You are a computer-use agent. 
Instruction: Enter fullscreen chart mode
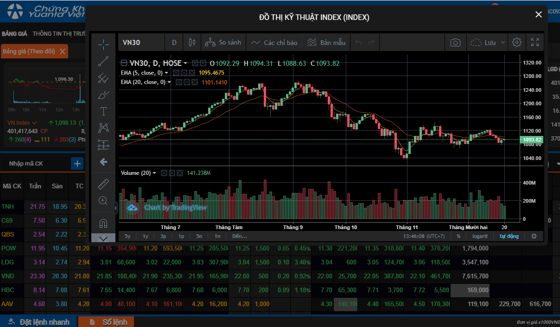tap(535, 43)
